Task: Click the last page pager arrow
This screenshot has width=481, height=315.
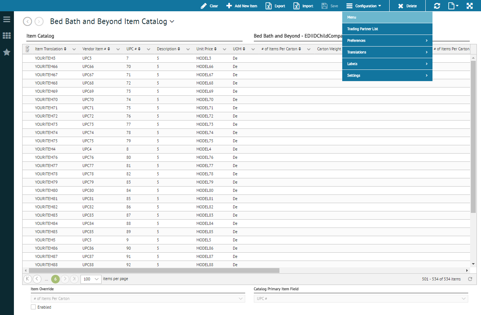Action: coord(74,279)
